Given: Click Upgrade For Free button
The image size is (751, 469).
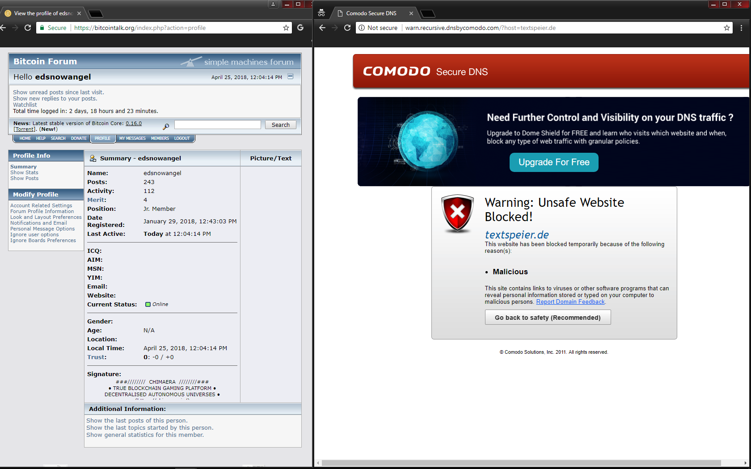Looking at the screenshot, I should (554, 162).
